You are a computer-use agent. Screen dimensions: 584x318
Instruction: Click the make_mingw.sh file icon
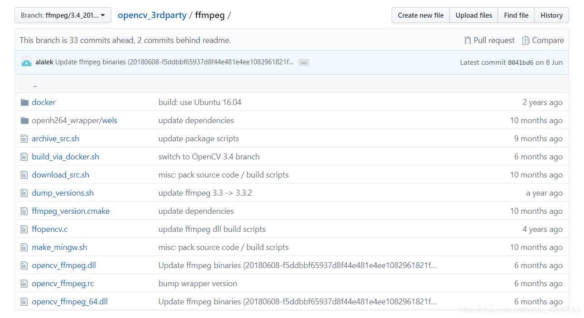pyautogui.click(x=24, y=247)
